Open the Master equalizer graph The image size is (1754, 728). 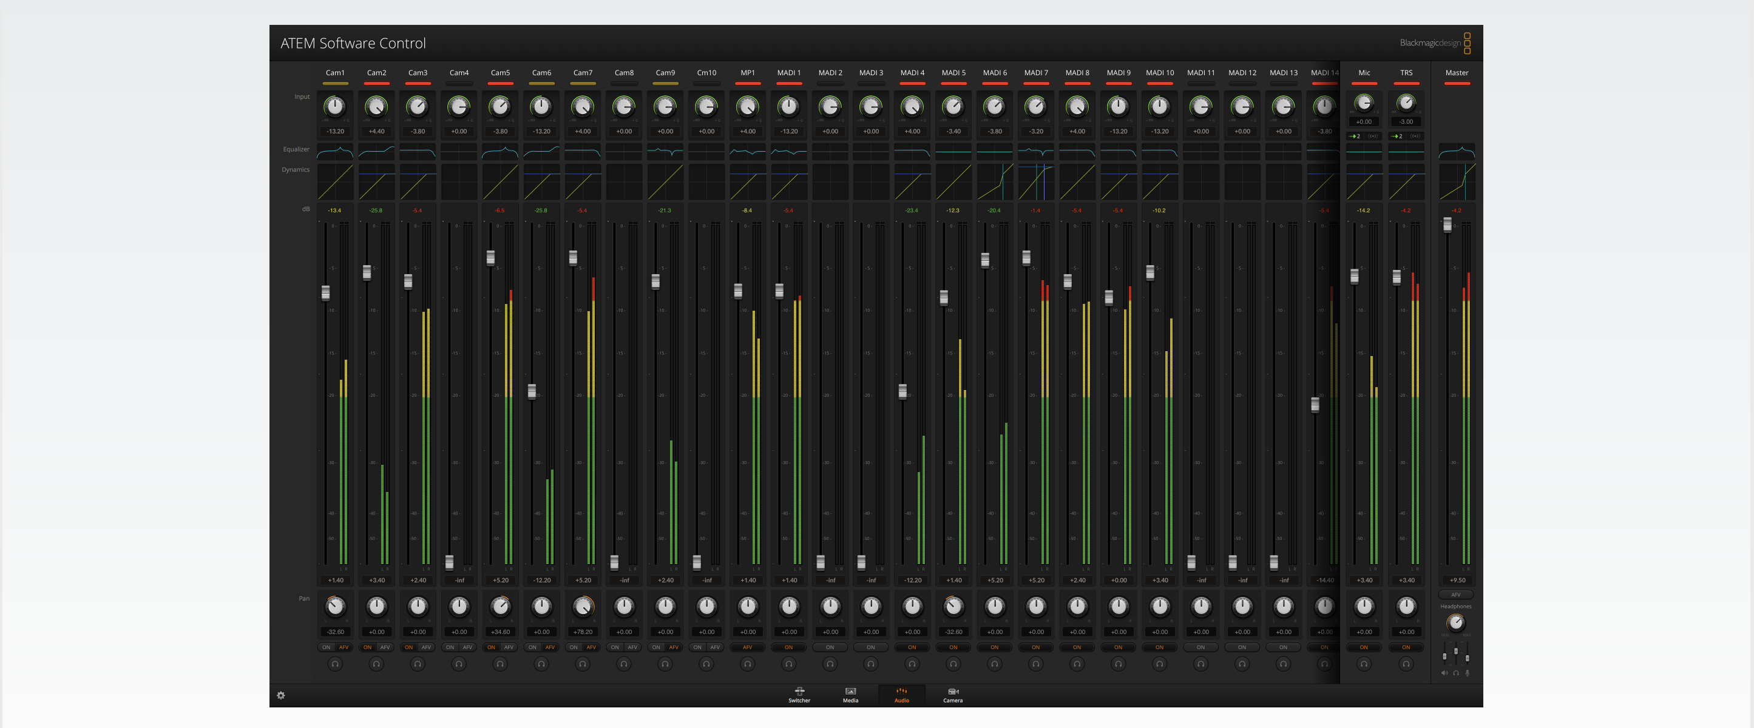1457,151
